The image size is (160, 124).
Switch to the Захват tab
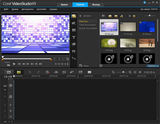click(64, 4)
